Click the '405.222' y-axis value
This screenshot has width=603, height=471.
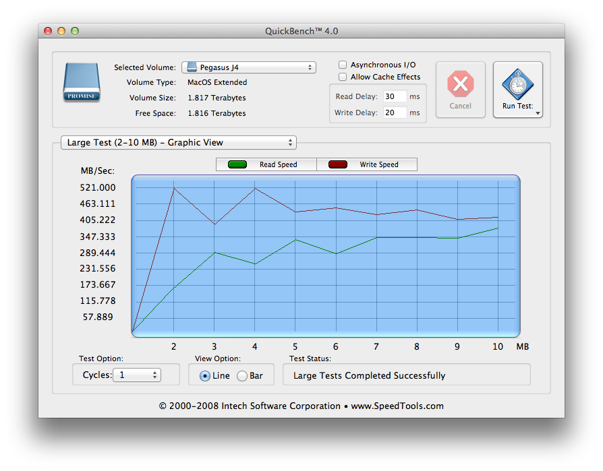[98, 220]
